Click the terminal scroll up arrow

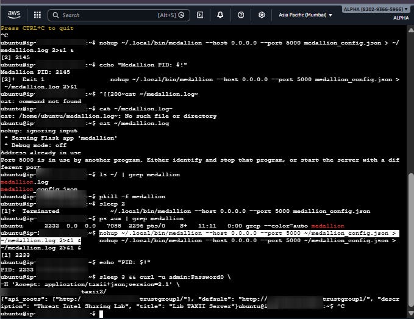(411, 30)
